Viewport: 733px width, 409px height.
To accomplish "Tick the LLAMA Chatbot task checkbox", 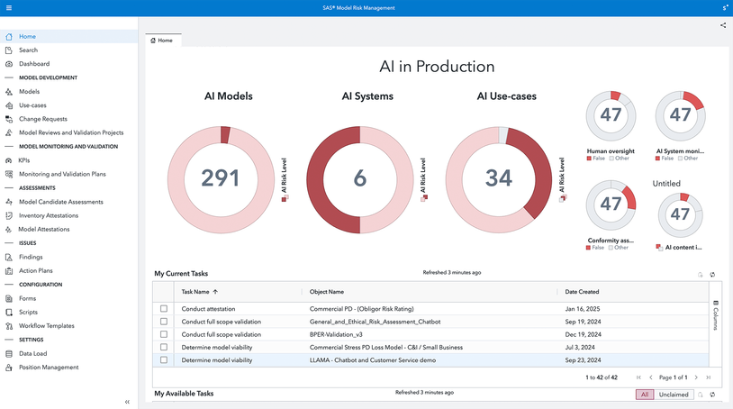I will click(x=164, y=360).
